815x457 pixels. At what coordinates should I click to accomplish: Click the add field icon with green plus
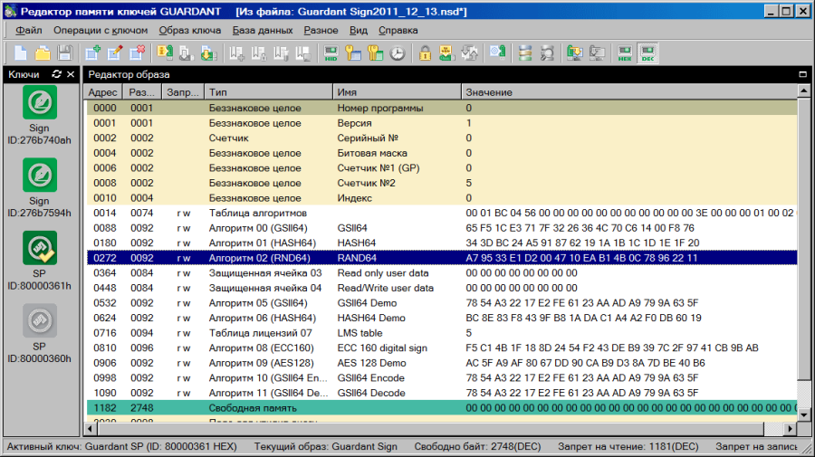pos(92,53)
